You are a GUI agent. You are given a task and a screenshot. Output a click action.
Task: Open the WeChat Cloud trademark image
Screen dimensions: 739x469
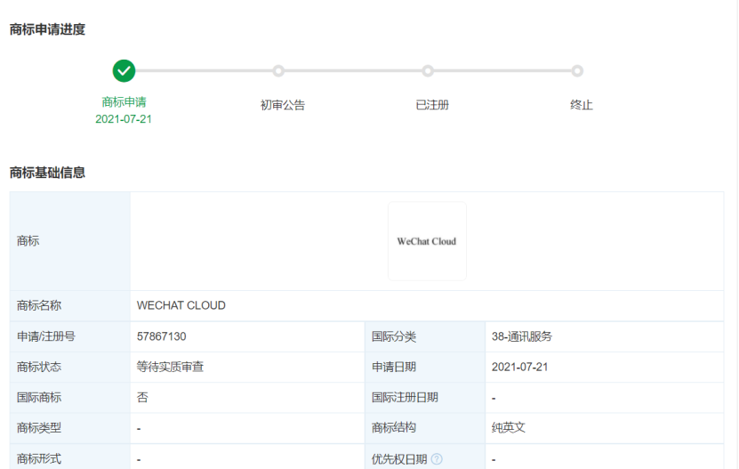pos(427,241)
